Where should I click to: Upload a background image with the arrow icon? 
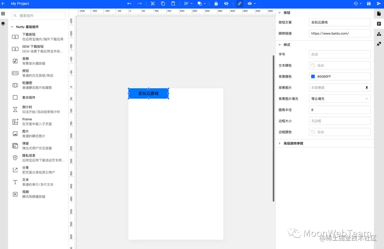367,88
